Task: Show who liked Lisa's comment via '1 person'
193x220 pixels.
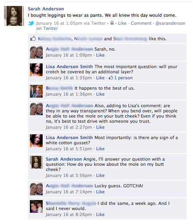Action: coord(123,78)
